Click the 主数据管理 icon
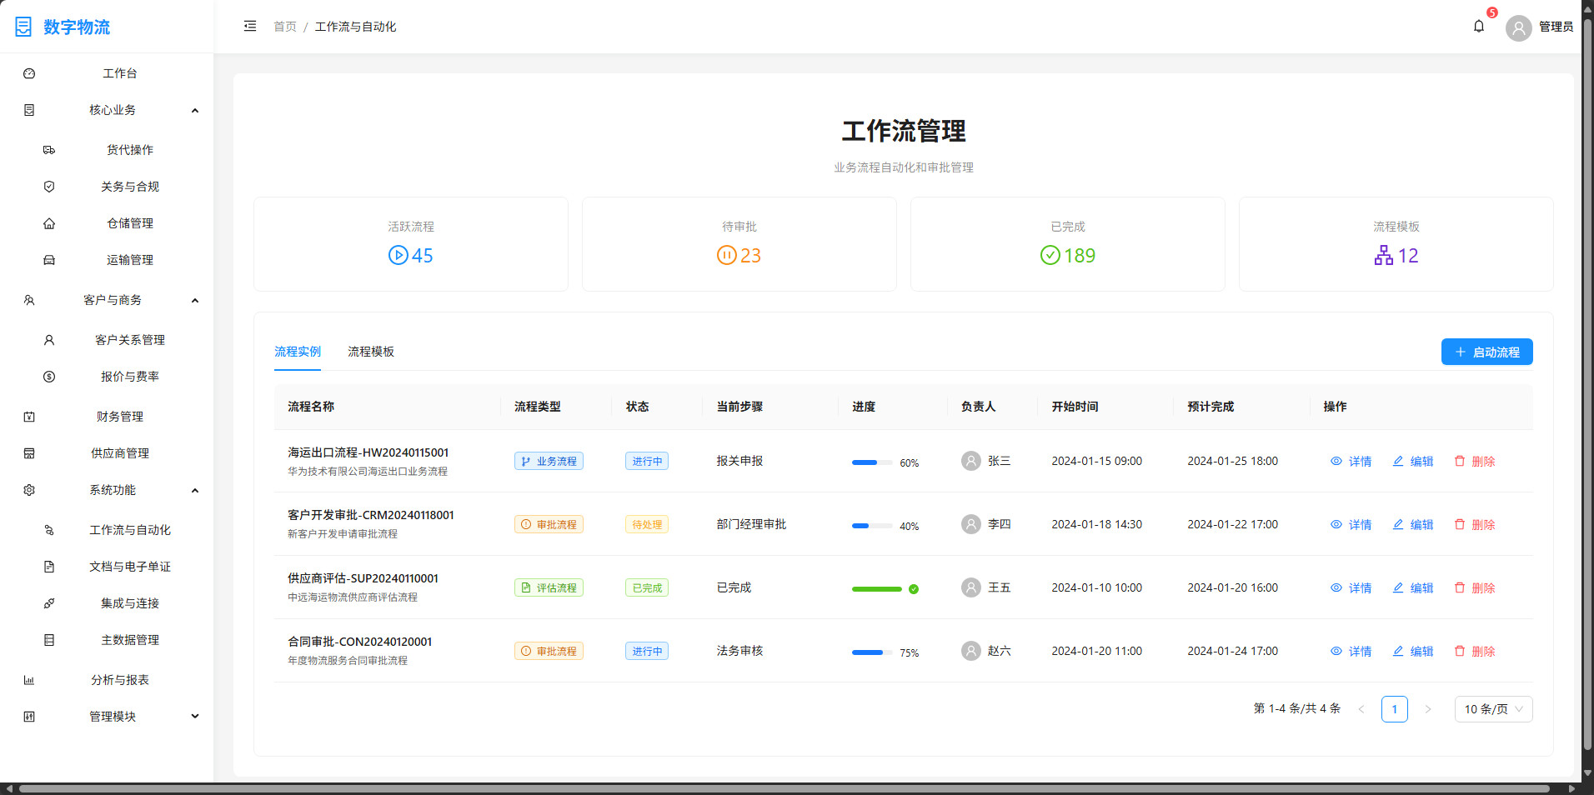Image resolution: width=1594 pixels, height=795 pixels. click(x=50, y=639)
